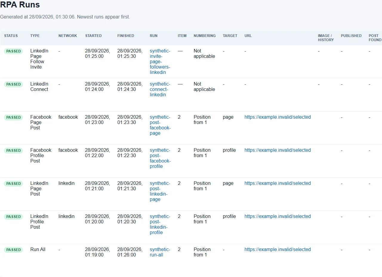Click PASSED badge in LinkedIn Page Post row
The image size is (382, 277).
pos(13,184)
